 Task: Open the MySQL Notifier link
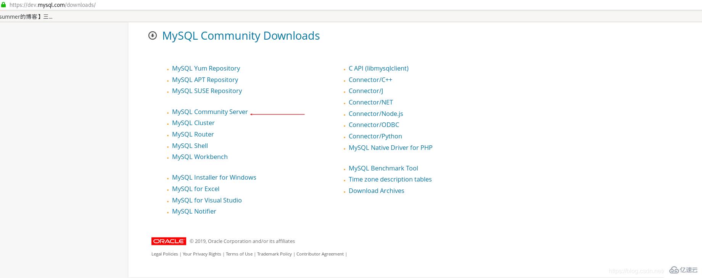pos(194,211)
